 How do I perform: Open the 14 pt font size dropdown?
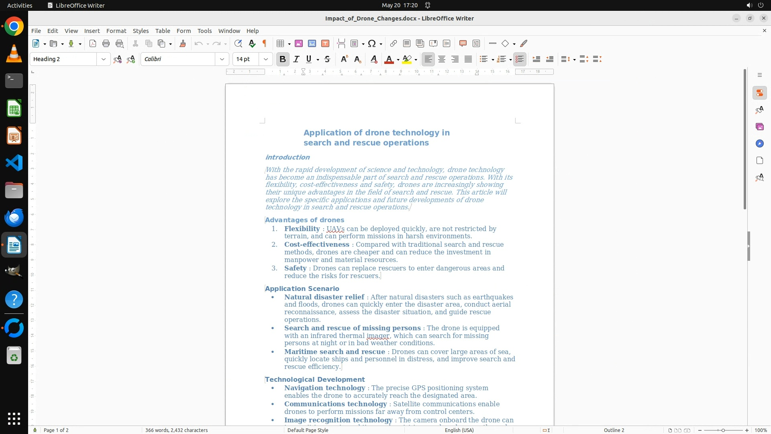(x=266, y=59)
